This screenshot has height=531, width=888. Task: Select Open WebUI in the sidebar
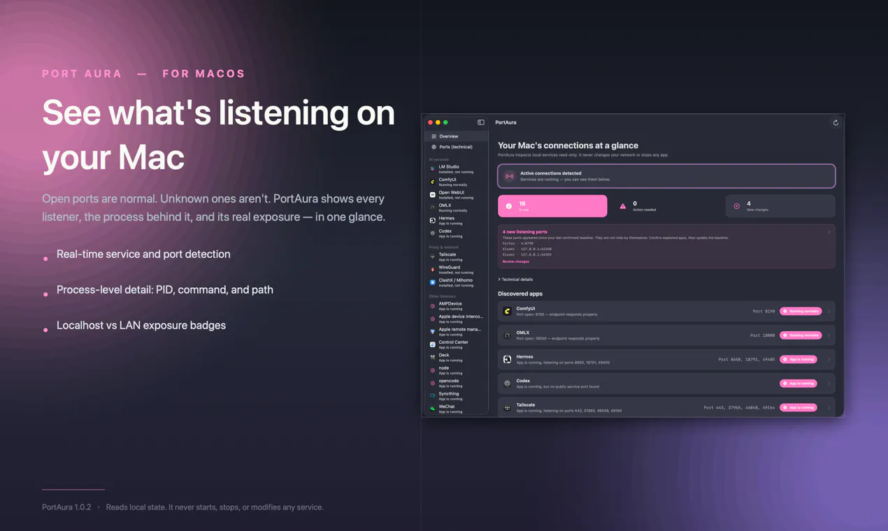tap(457, 195)
